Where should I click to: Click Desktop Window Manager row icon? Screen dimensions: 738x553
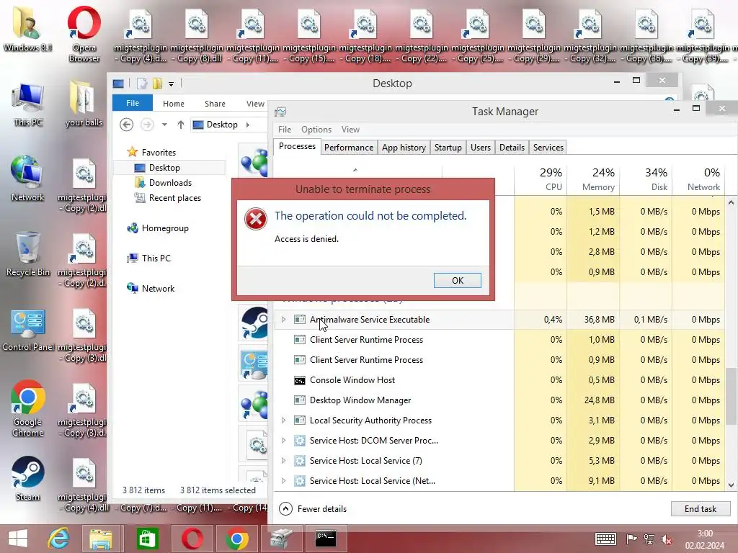299,400
